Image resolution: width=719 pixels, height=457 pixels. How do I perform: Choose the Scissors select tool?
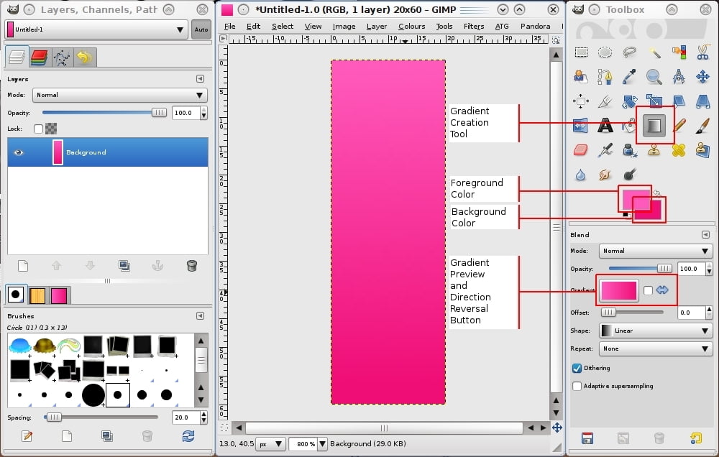pyautogui.click(x=701, y=52)
